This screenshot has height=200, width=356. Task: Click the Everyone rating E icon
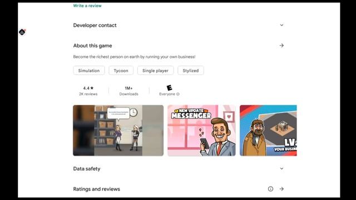(169, 88)
